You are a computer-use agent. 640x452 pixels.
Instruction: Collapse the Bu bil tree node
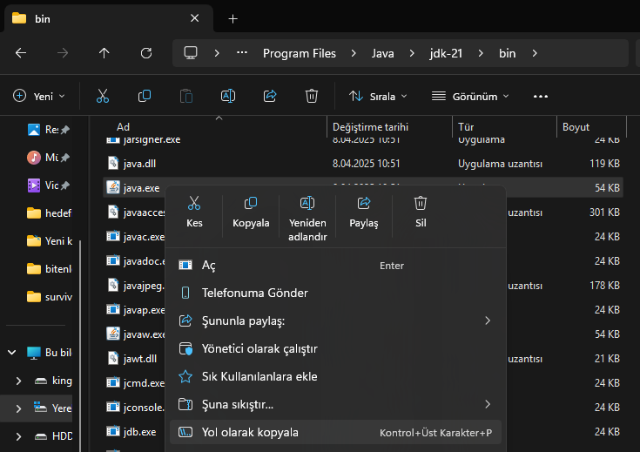12,353
